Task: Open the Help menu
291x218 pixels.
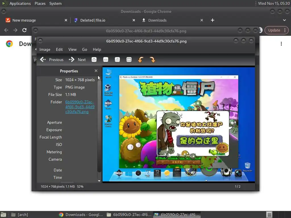Action: point(97,49)
